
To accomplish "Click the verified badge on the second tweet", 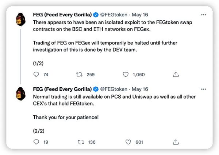I will (96, 89).
